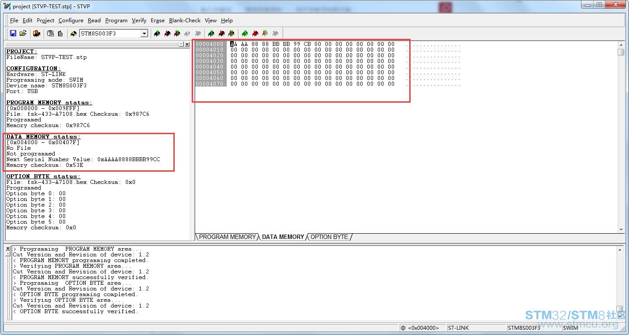
Task: Select hex address row 00004040
Action: pos(211,67)
